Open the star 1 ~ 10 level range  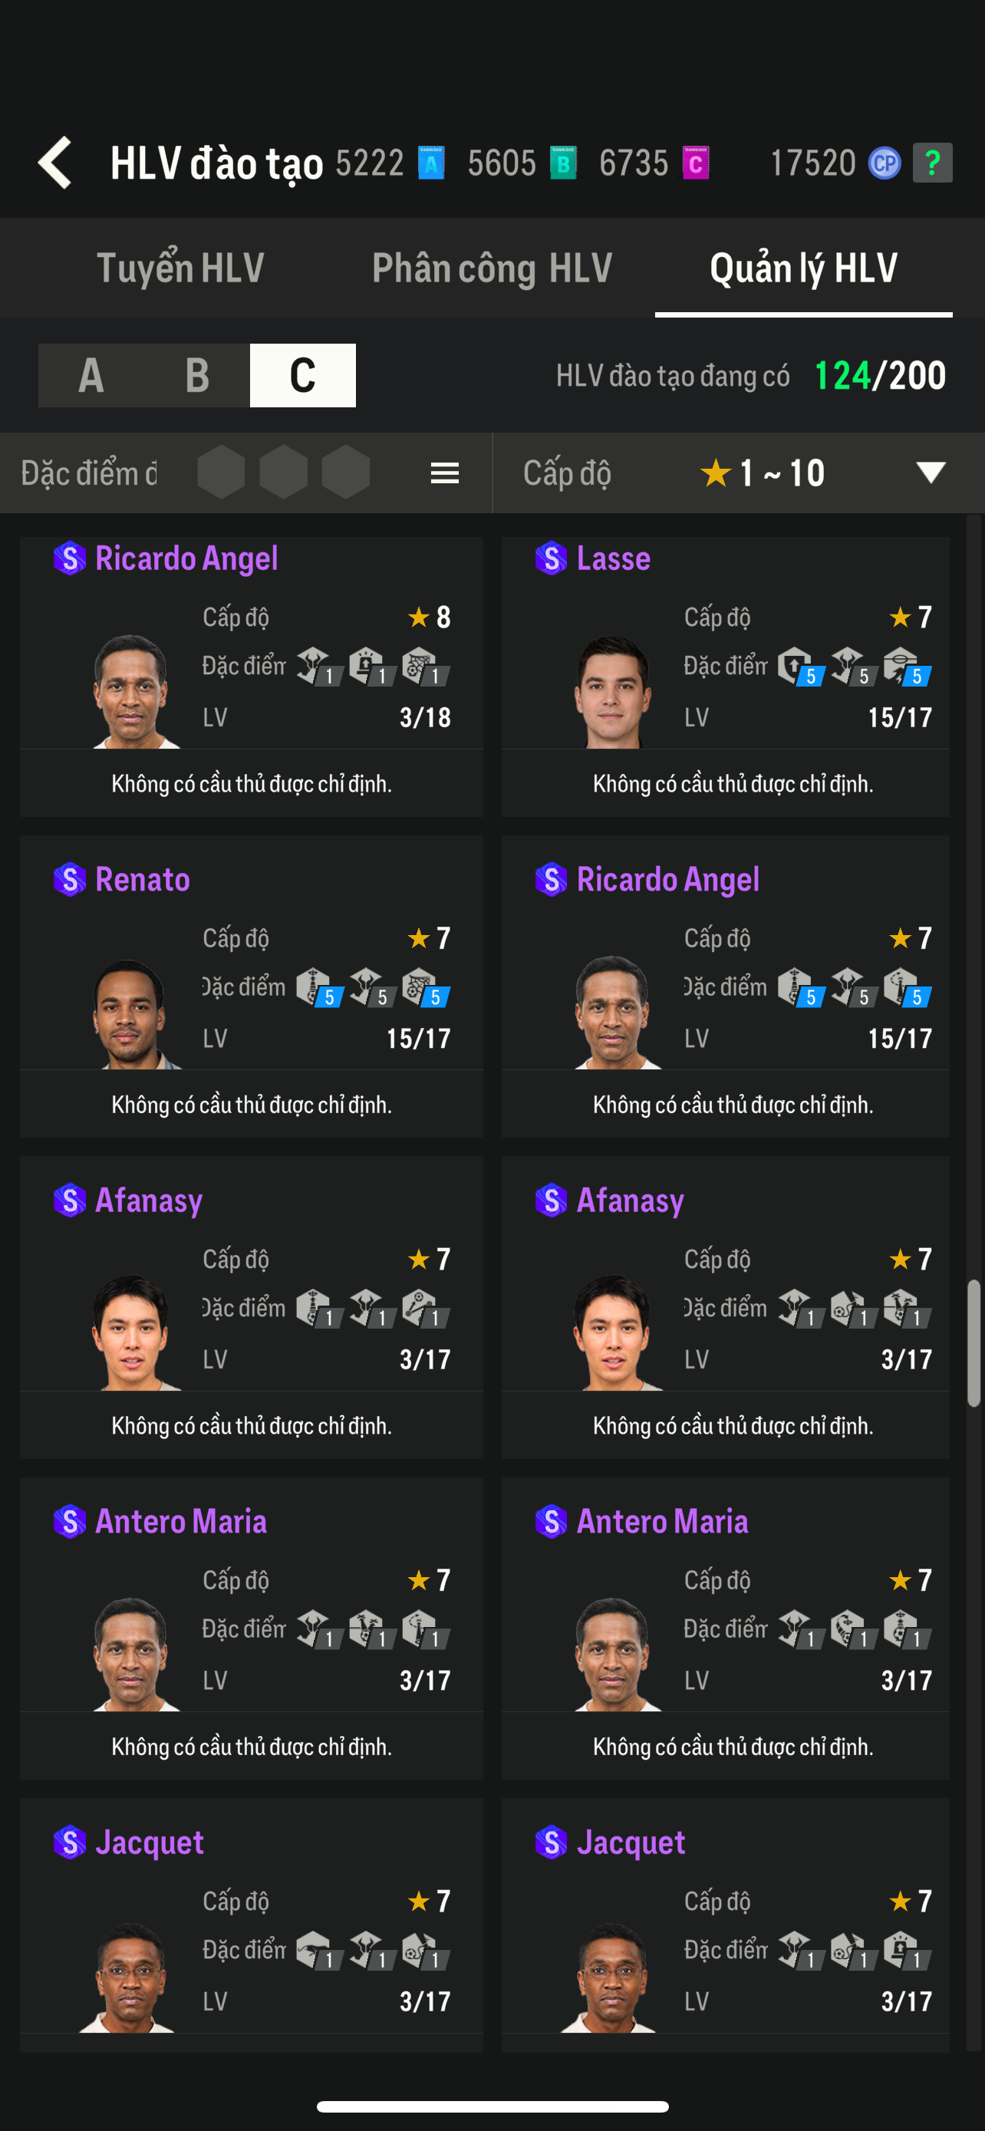763,473
